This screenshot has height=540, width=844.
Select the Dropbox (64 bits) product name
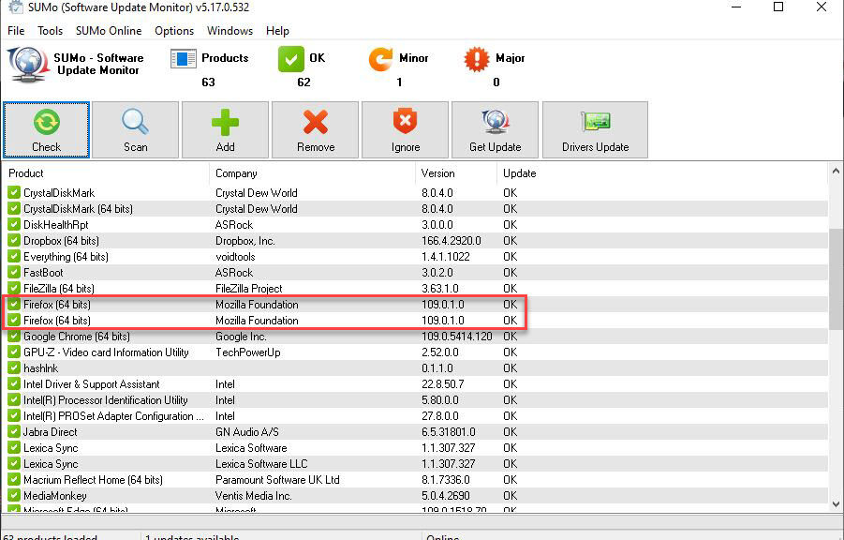click(x=61, y=240)
